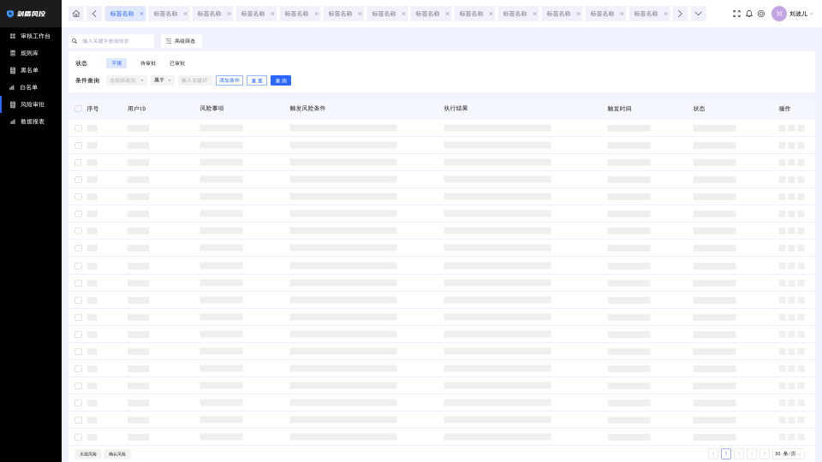
Task: Click the 状态 column header
Action: [699, 109]
